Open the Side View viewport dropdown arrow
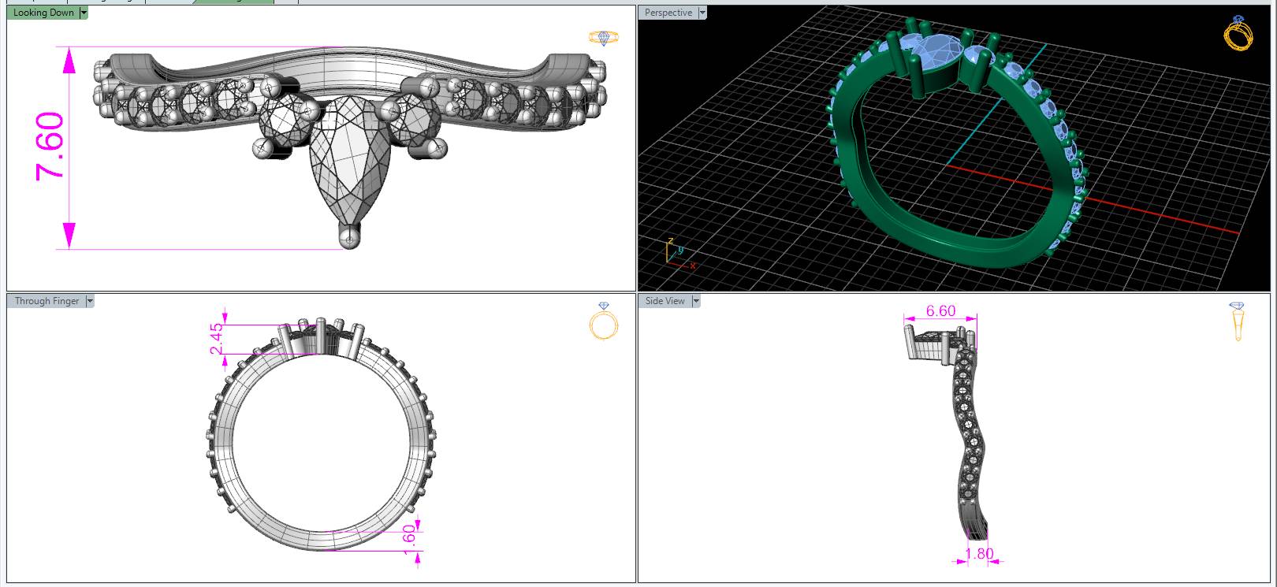The image size is (1277, 587). [696, 301]
